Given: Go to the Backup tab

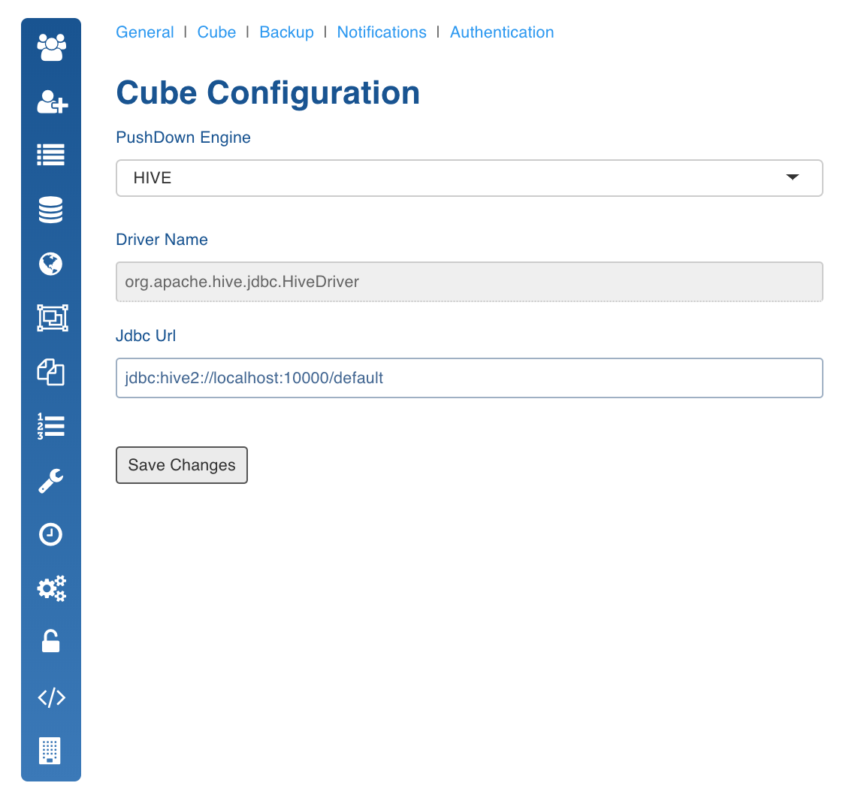Looking at the screenshot, I should coord(286,32).
